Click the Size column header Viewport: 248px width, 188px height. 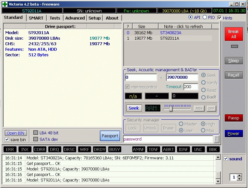coord(145,26)
